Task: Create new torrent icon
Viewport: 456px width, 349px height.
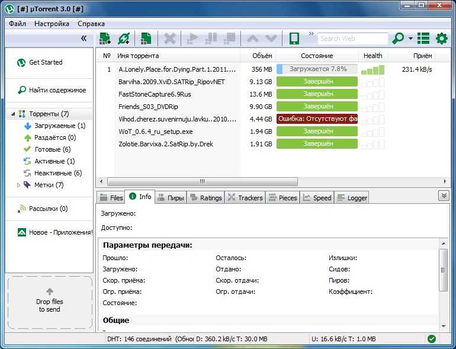Action: click(146, 38)
